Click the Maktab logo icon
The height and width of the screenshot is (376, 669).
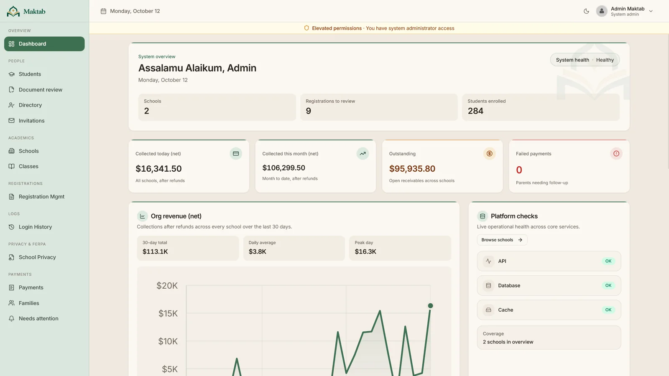13,11
